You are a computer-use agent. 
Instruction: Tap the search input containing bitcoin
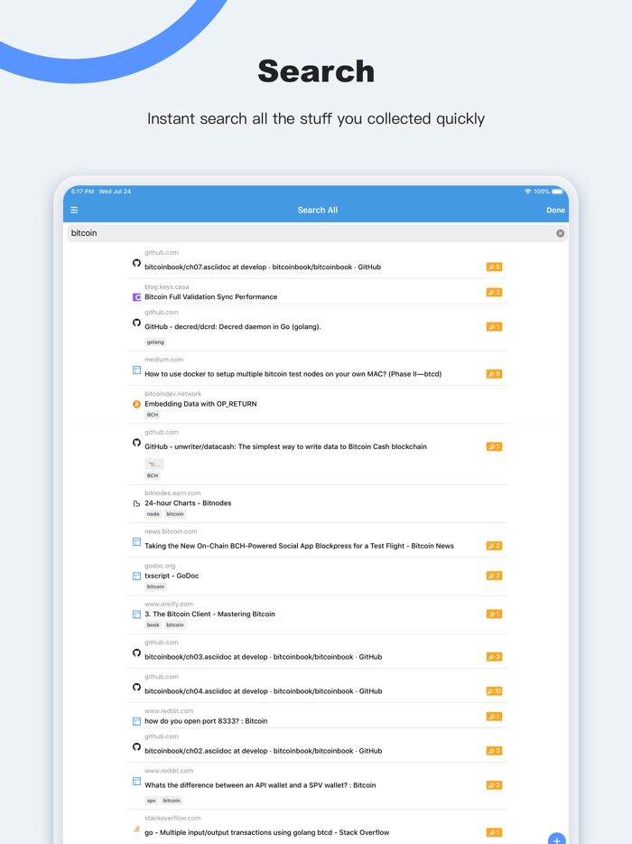(x=271, y=232)
